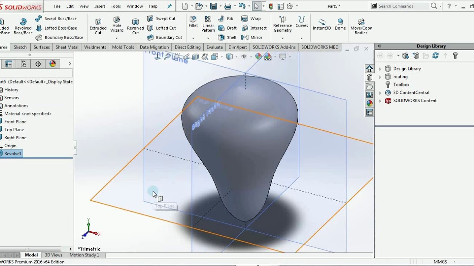Open the Hole Wizard
This screenshot has height=266, width=474.
(x=117, y=24)
